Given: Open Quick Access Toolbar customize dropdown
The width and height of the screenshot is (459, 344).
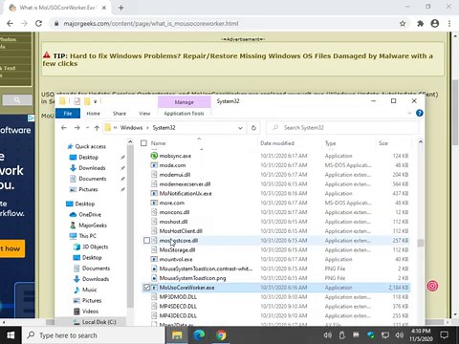Looking at the screenshot, I should (x=96, y=101).
